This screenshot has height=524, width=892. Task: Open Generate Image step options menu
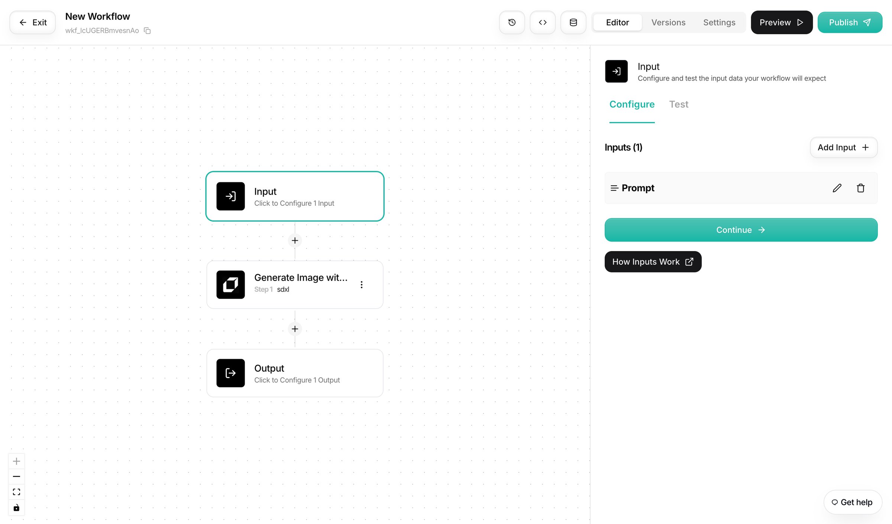[x=361, y=284]
